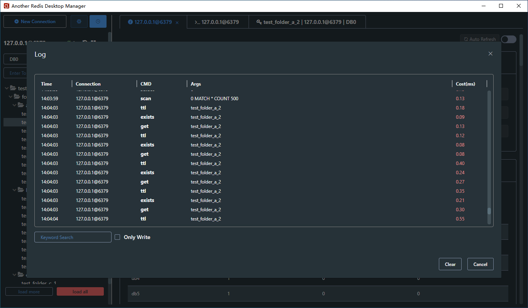Open the 127.0.0.1@6379 console tab
This screenshot has height=308, width=528.
pos(218,22)
